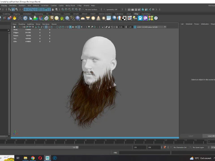The height and width of the screenshot is (161, 215).
Task: Click the cone-shaped IES light shelf icon
Action: coord(99,18)
